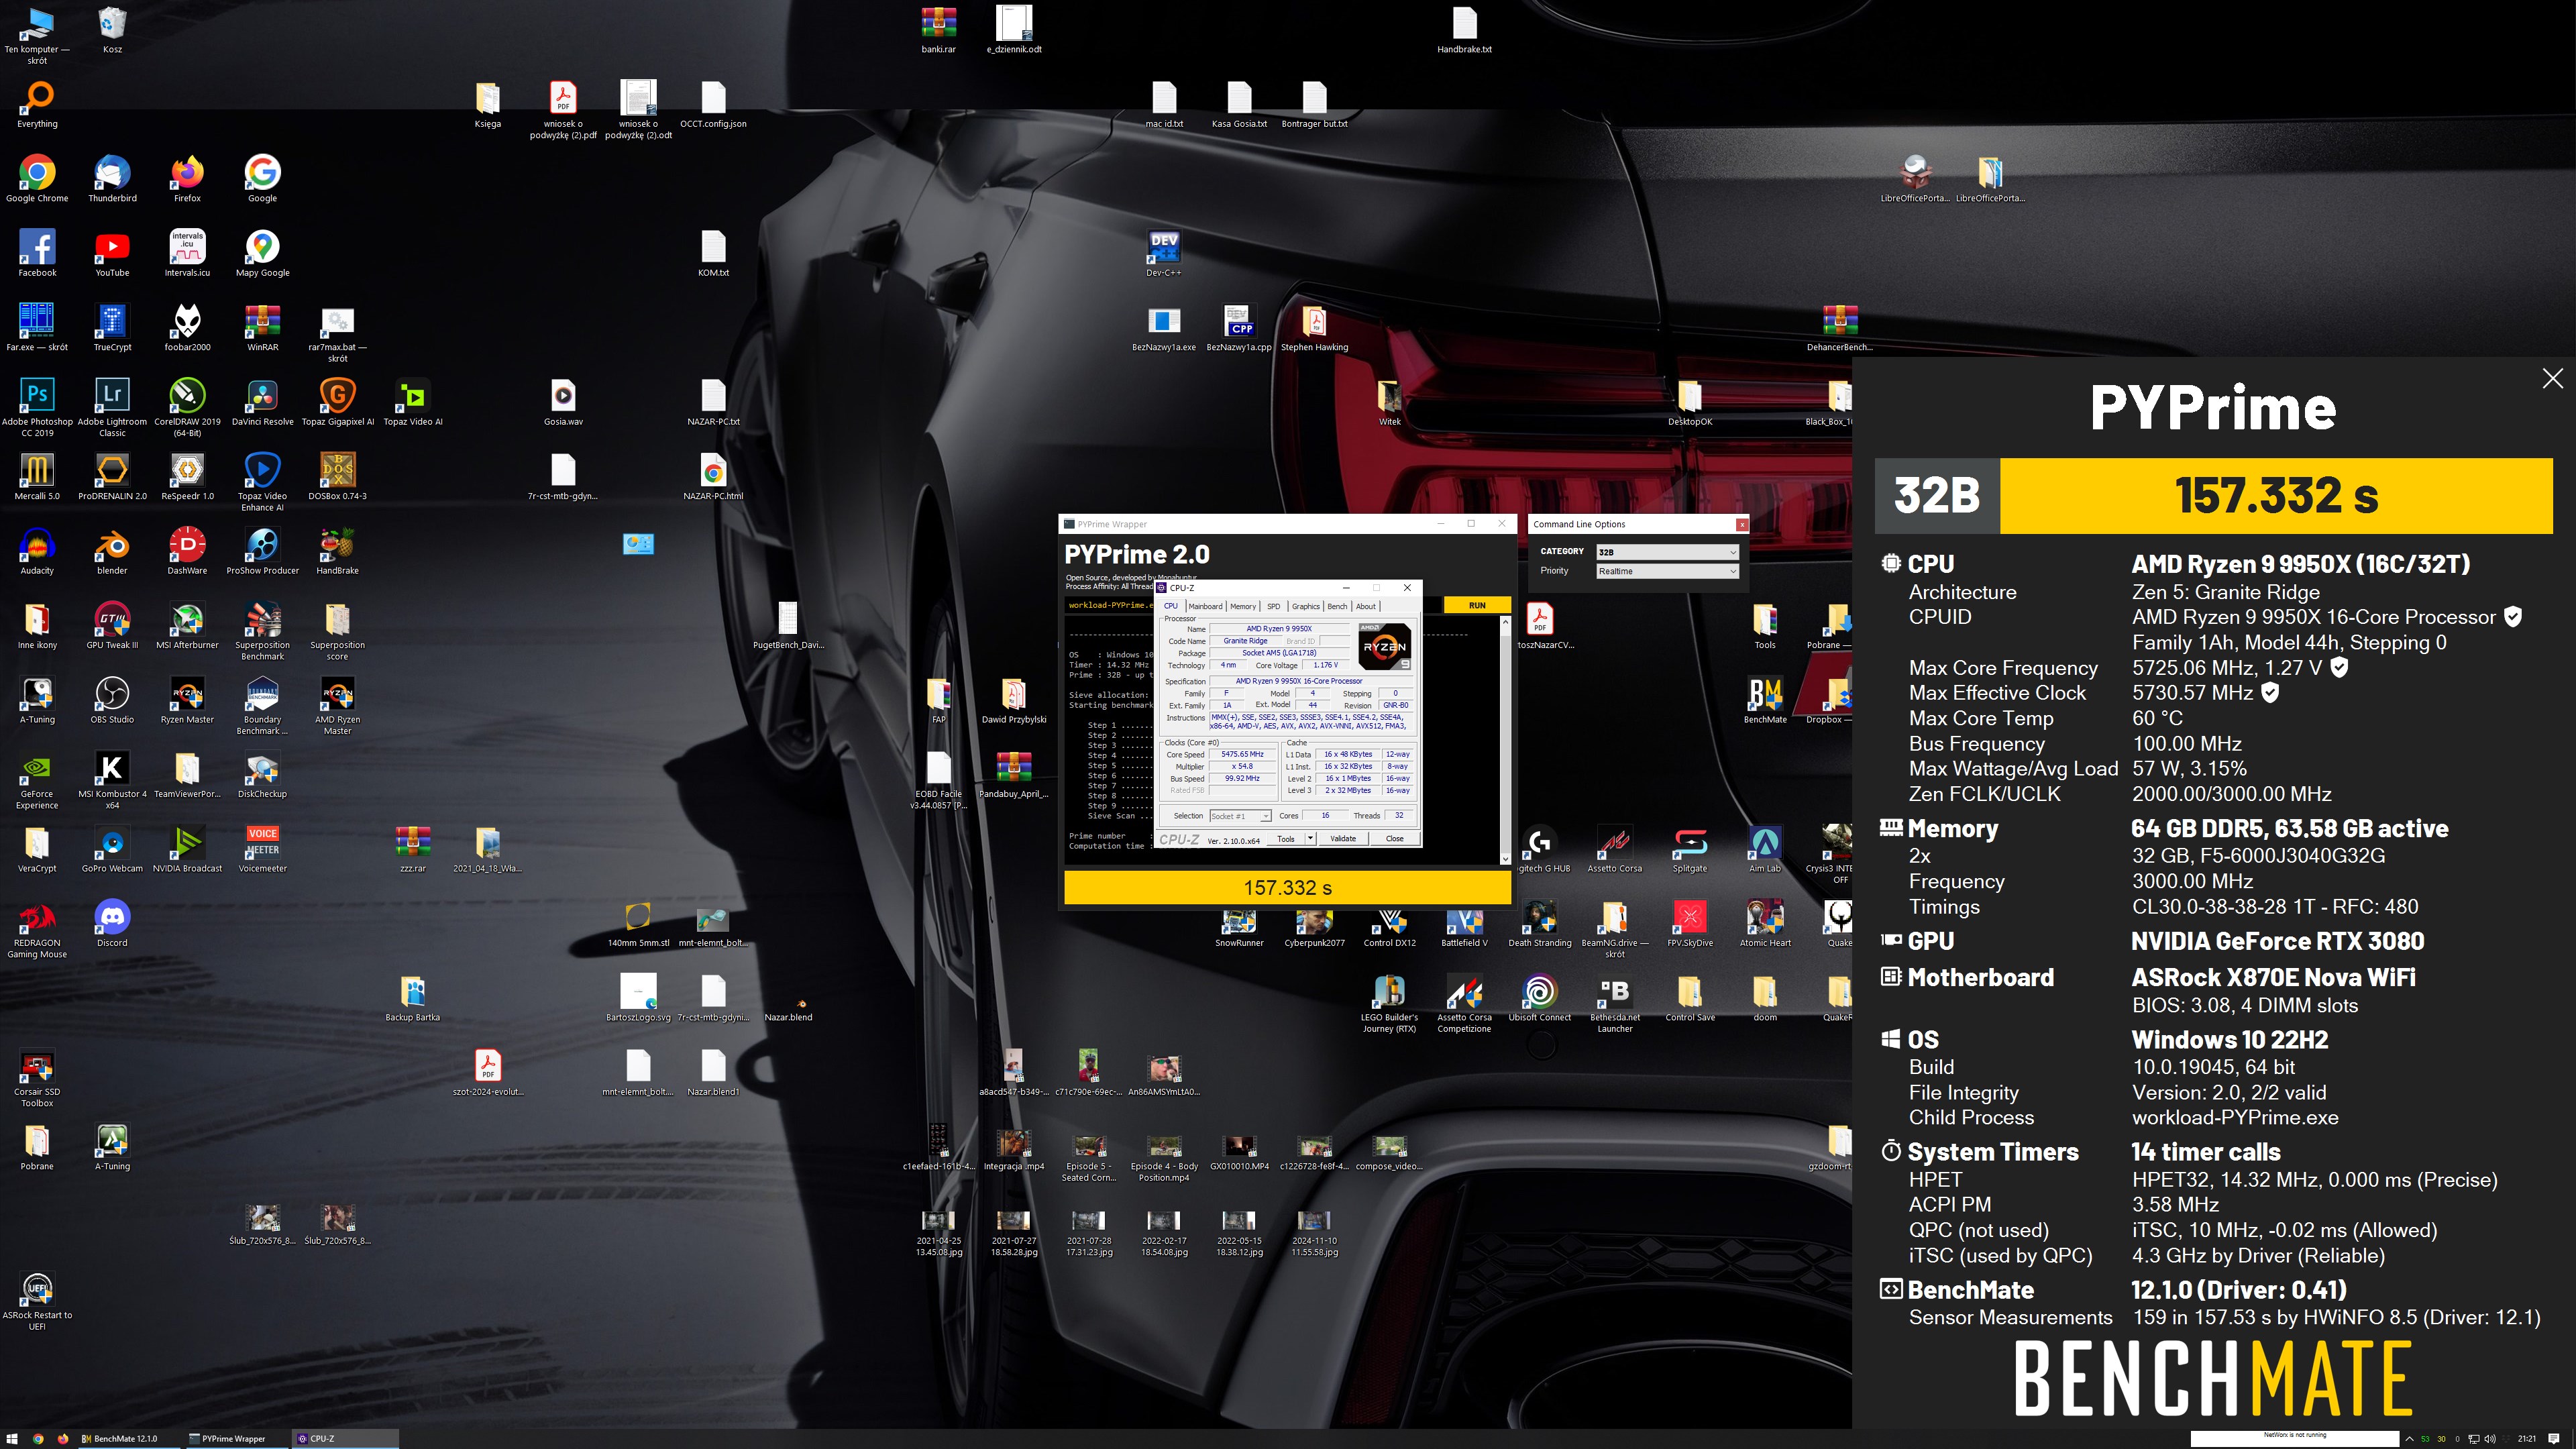2576x1449 pixels.
Task: Open the Graphics tab in CPU-Z
Action: (x=1305, y=606)
